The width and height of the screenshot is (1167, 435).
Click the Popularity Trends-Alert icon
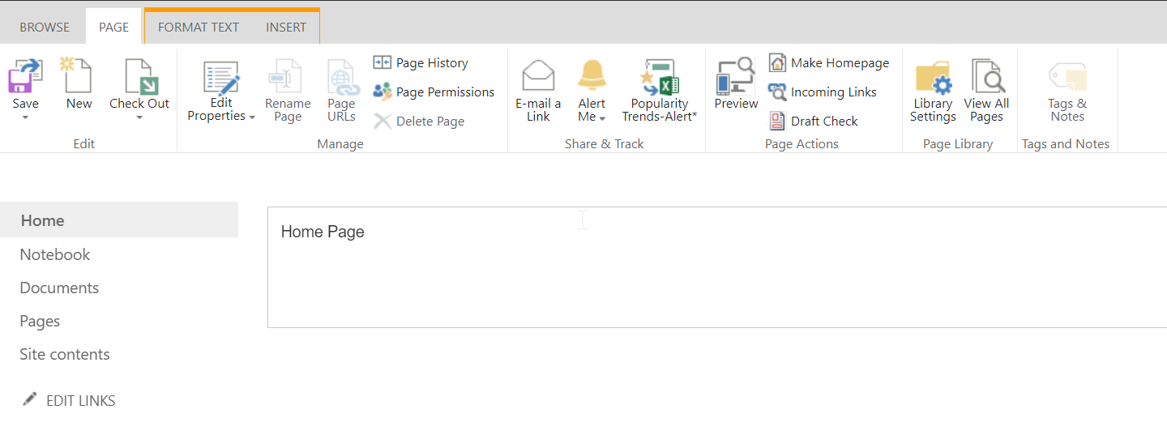point(660,77)
